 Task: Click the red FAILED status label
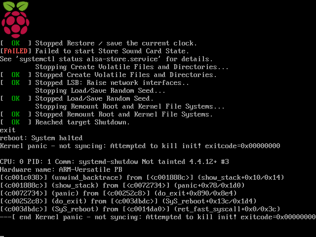coord(15,51)
